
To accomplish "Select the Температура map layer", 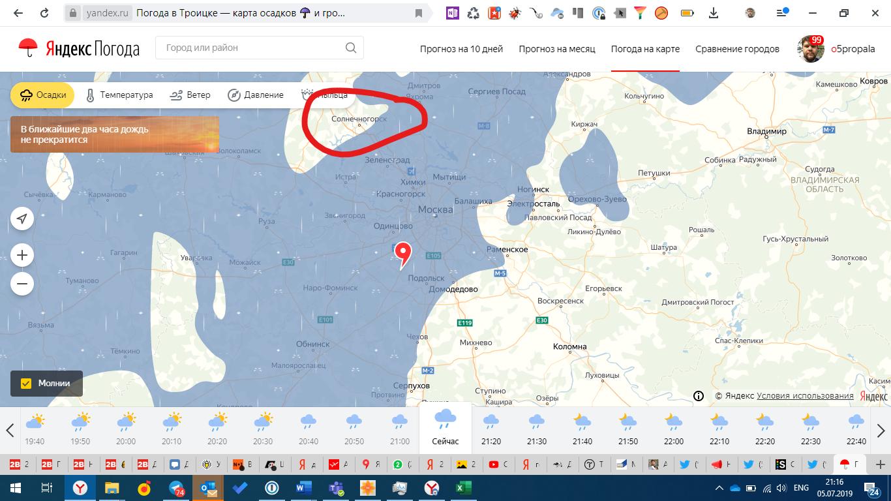I will 118,95.
